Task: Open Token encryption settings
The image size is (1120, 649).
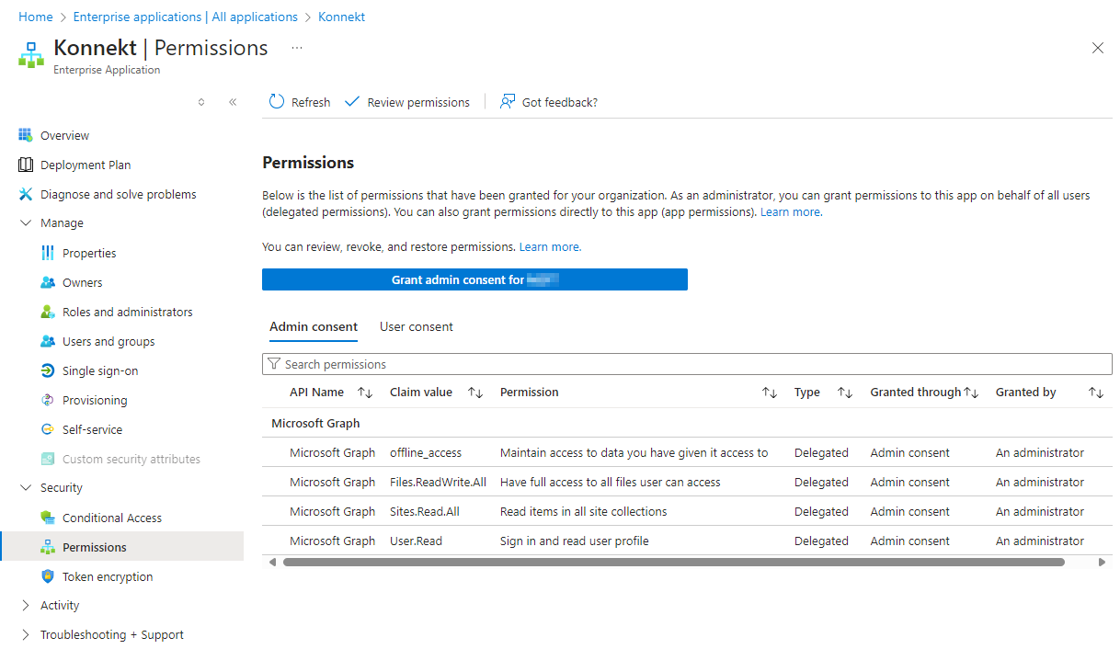Action: pos(108,576)
